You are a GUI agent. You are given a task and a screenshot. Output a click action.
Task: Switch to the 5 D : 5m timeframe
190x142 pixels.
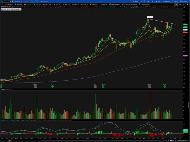[27, 4]
